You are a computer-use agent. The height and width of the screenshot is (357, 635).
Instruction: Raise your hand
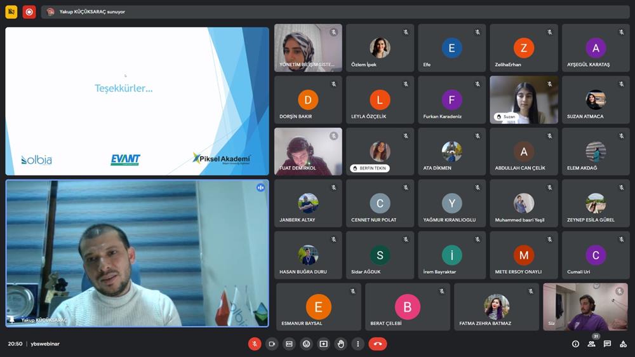[341, 344]
